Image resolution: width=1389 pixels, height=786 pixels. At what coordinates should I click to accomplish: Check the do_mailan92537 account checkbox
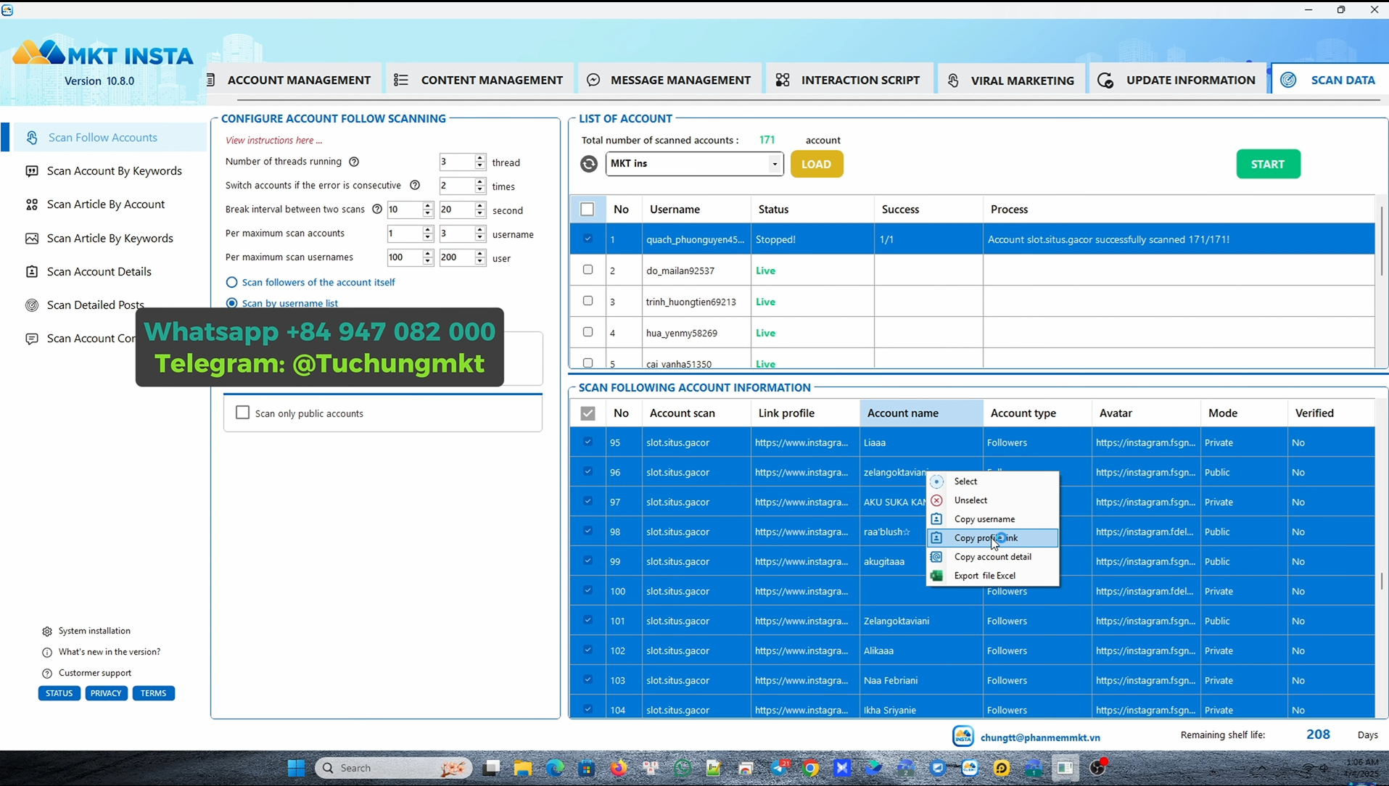click(588, 270)
